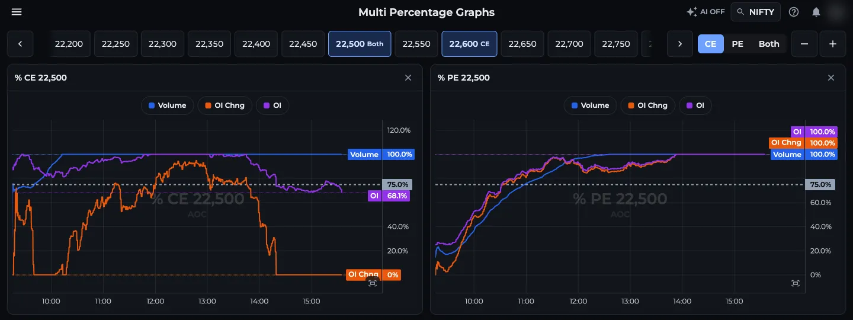Screen dimensions: 853x320
Task: Click the OI Chng 100.0% label in PE chart
Action: click(803, 143)
